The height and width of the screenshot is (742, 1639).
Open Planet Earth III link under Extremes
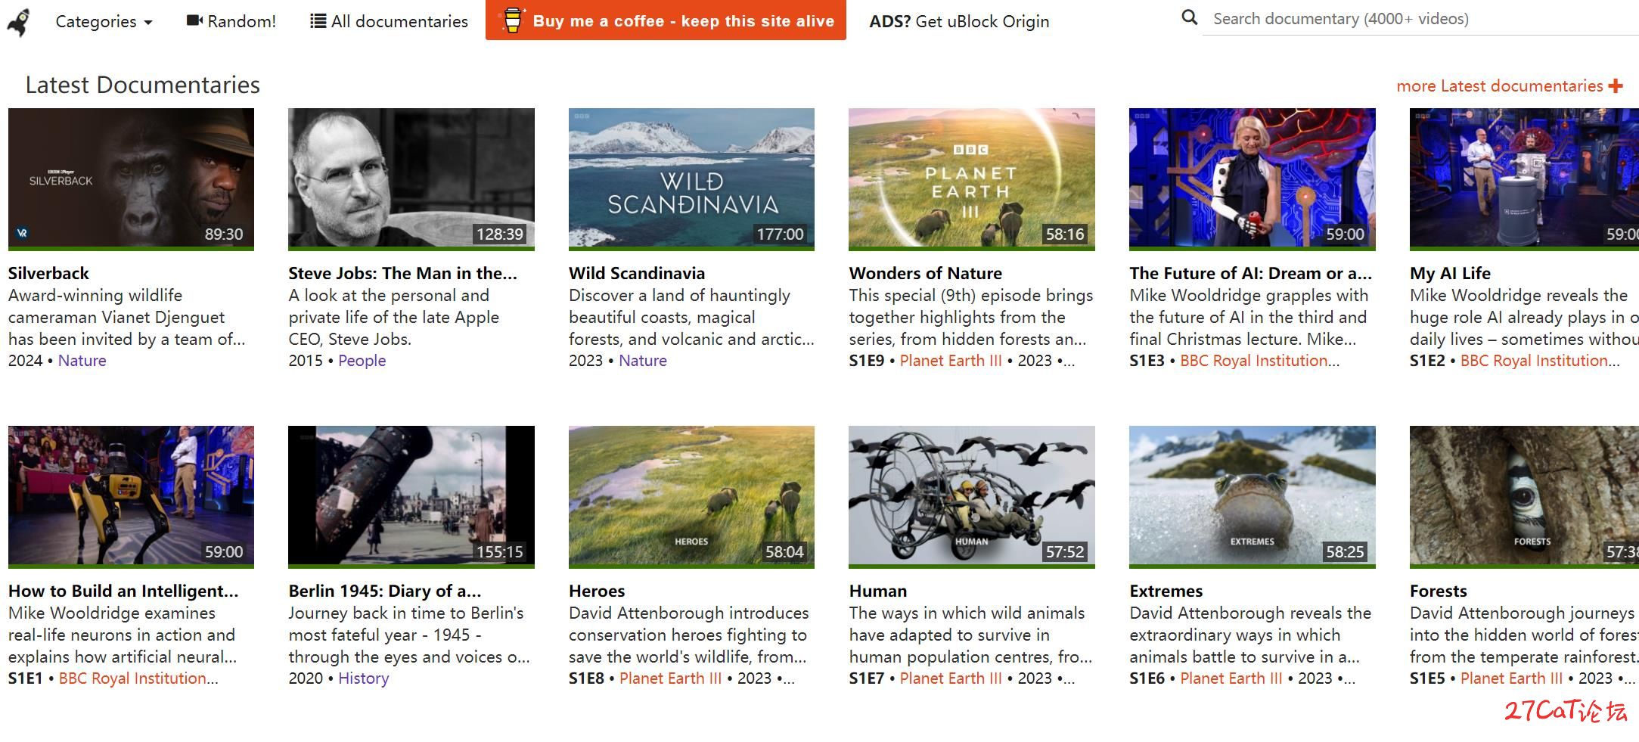[x=1231, y=678]
